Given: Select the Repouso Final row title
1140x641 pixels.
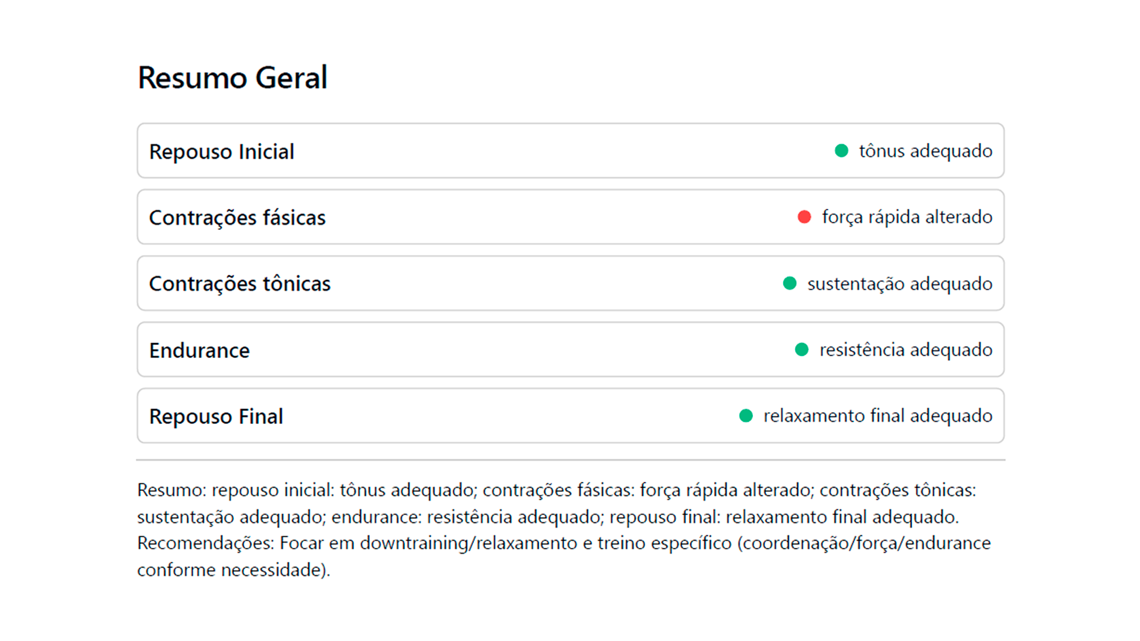Looking at the screenshot, I should pos(216,417).
